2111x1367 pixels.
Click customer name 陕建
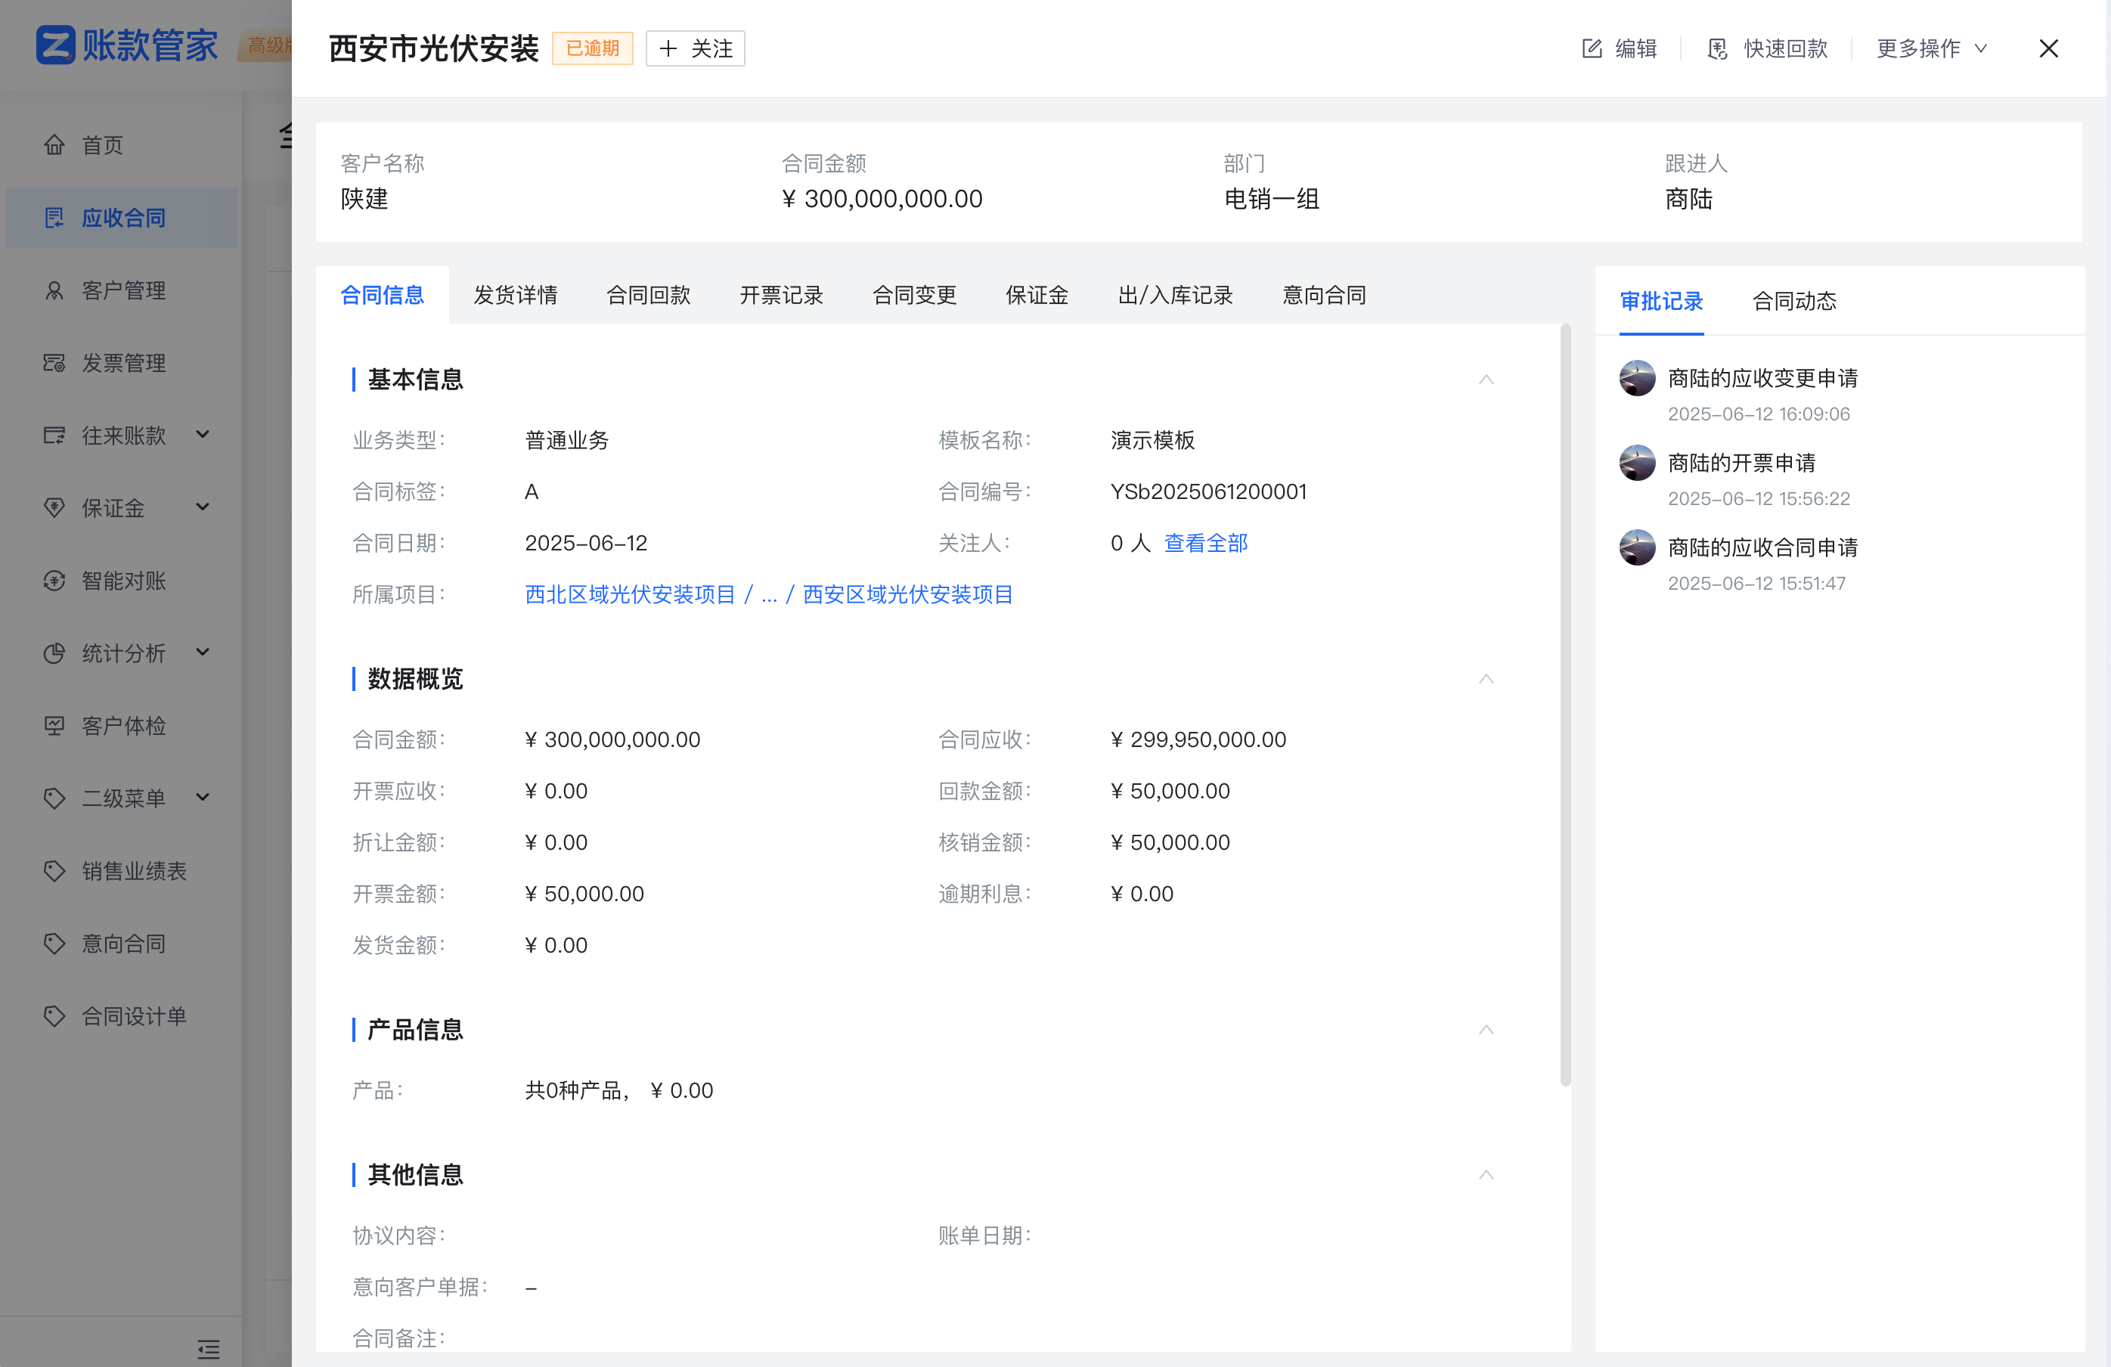[x=364, y=199]
